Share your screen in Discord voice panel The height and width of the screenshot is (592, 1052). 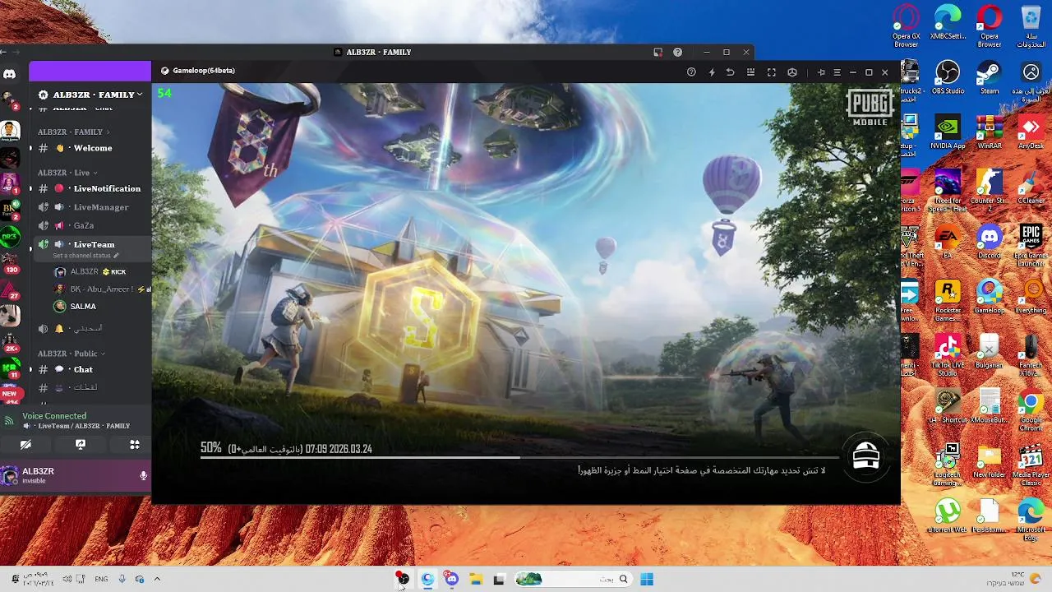coord(81,444)
